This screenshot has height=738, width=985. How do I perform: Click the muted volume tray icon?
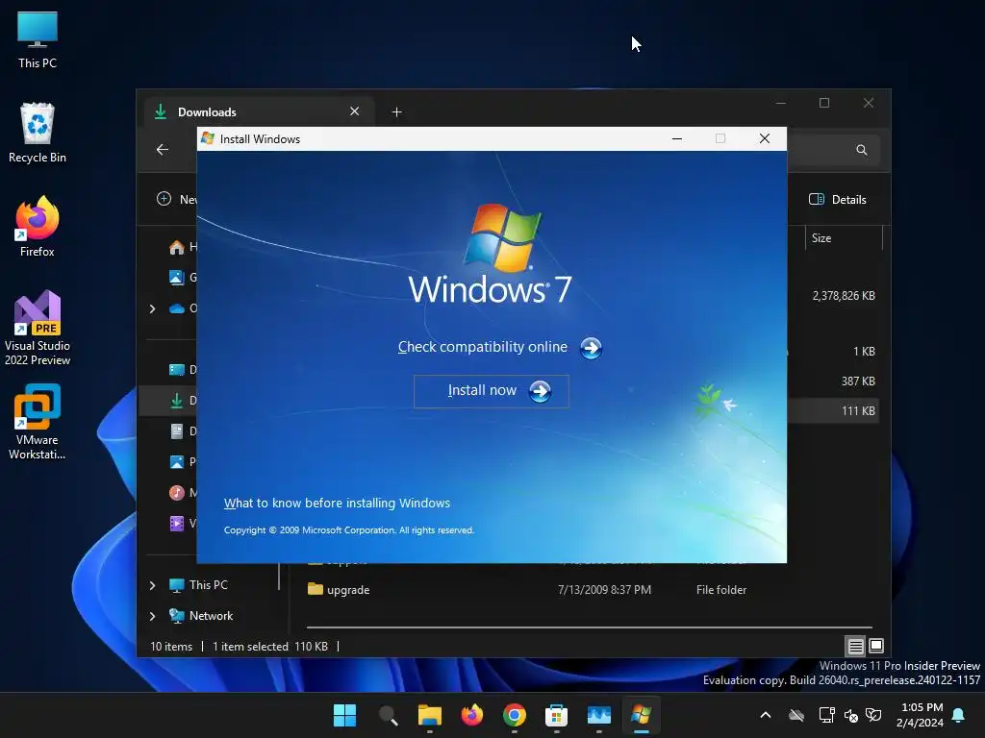[851, 715]
